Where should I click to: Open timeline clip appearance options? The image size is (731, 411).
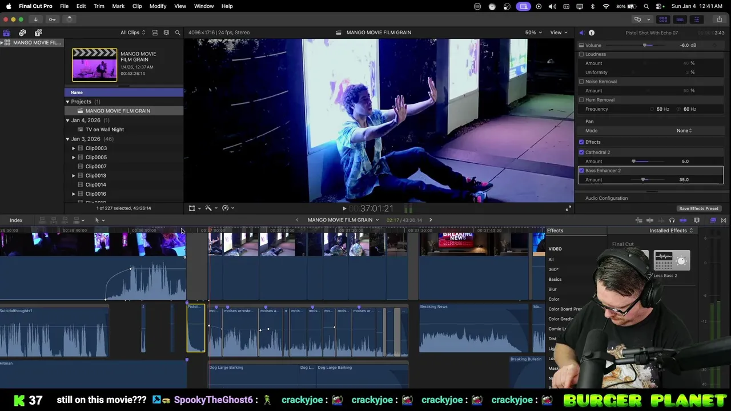(x=697, y=220)
